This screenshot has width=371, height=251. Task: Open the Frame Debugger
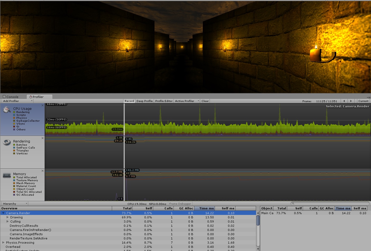[180, 204]
